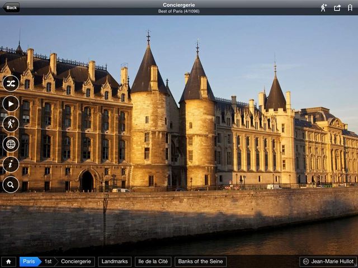Image resolution: width=358 pixels, height=268 pixels.
Task: Tap the Conciergerie title in header
Action: 178,5
